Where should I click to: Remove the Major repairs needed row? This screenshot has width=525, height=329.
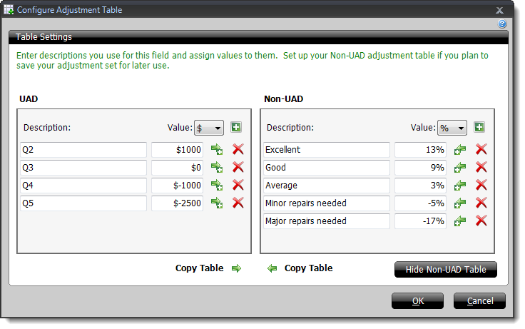[481, 221]
